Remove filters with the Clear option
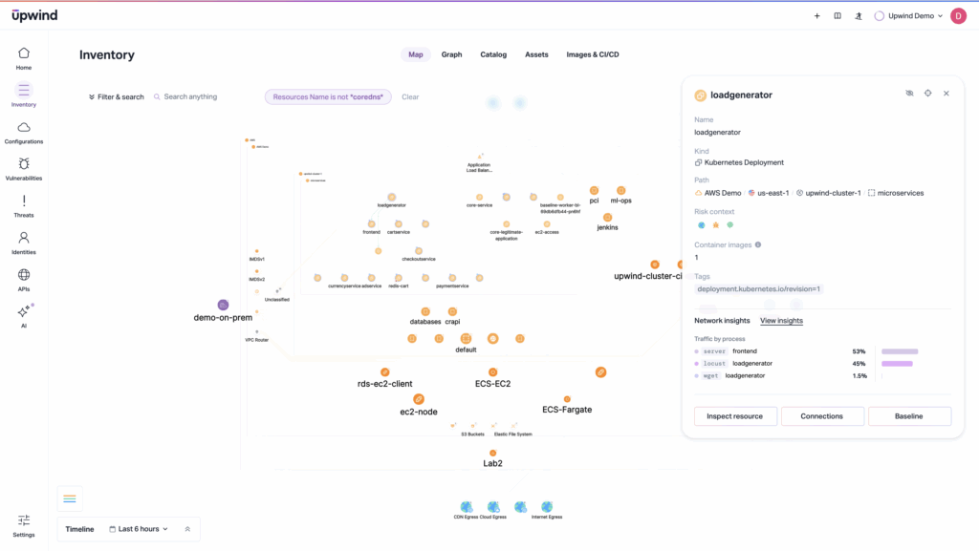This screenshot has width=979, height=551. pyautogui.click(x=410, y=96)
